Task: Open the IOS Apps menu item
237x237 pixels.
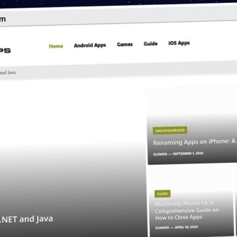Action: pos(179,43)
